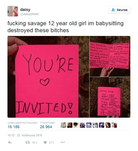Click the Seuraa follow button

pyautogui.click(x=119, y=10)
